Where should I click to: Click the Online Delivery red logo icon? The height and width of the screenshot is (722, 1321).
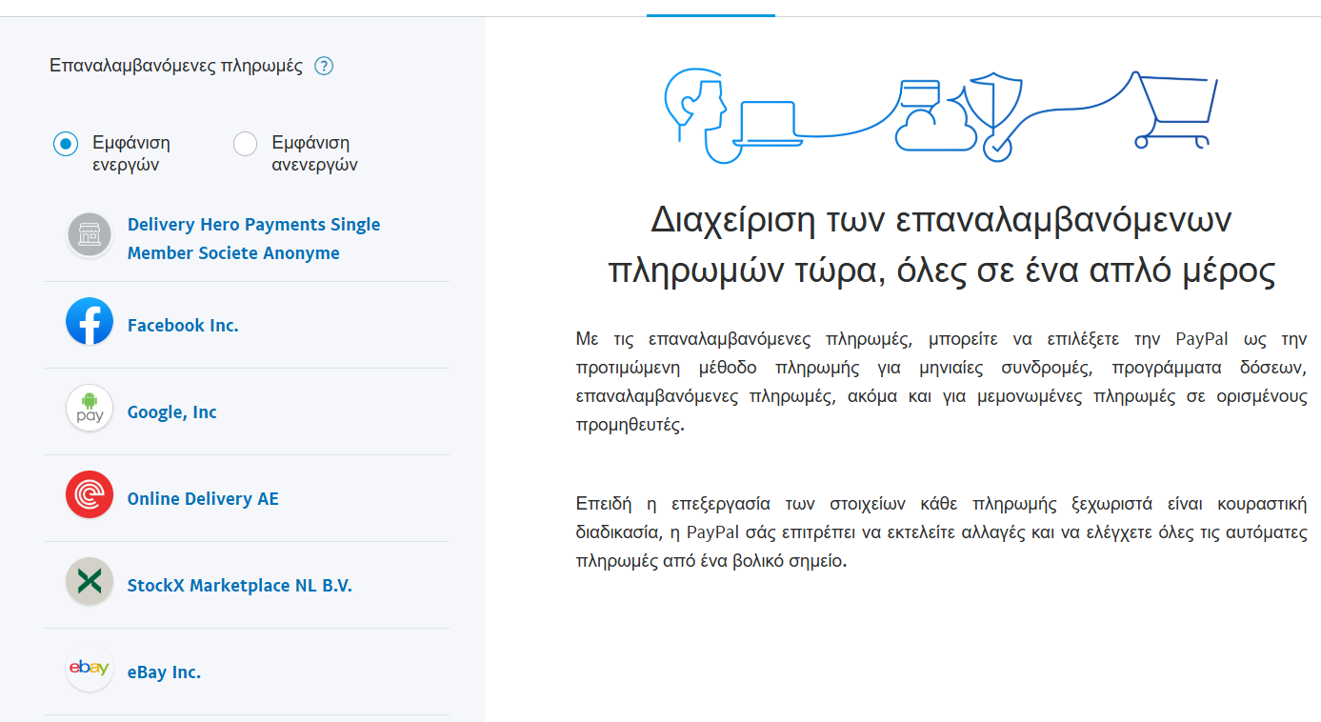90,495
